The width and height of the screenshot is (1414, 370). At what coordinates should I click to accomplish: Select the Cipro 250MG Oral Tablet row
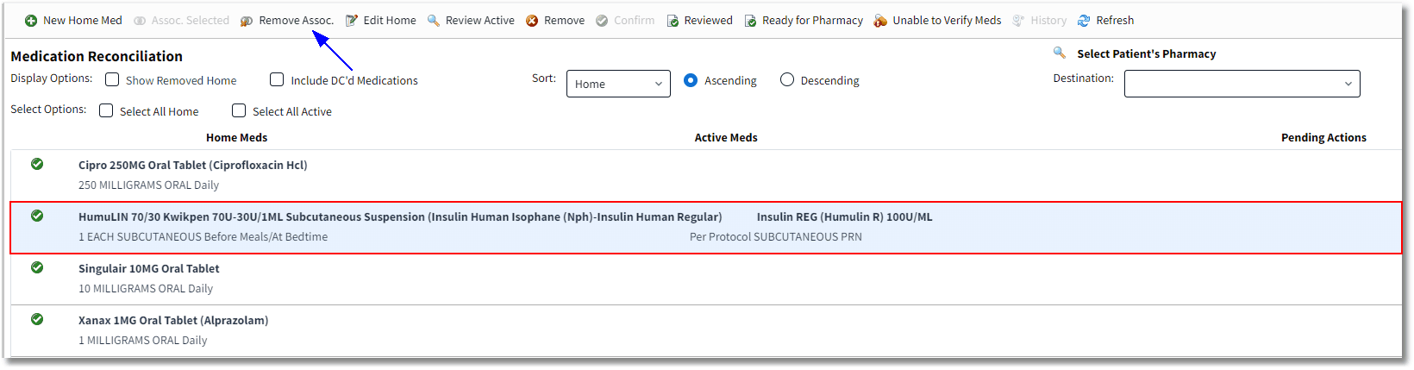[706, 175]
